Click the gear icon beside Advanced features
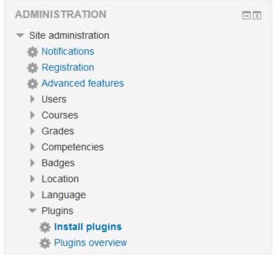The image size is (277, 255). 33,84
